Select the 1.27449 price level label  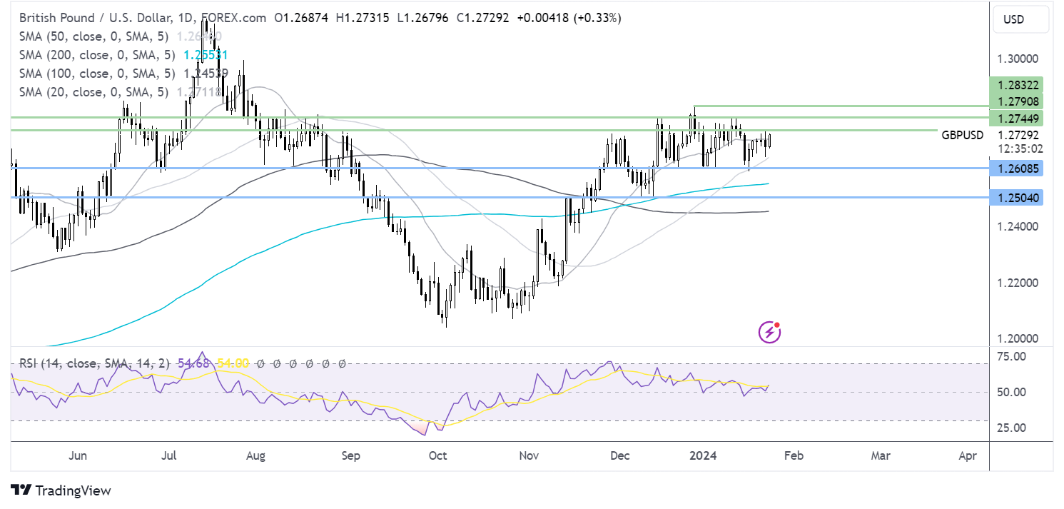coord(1018,117)
